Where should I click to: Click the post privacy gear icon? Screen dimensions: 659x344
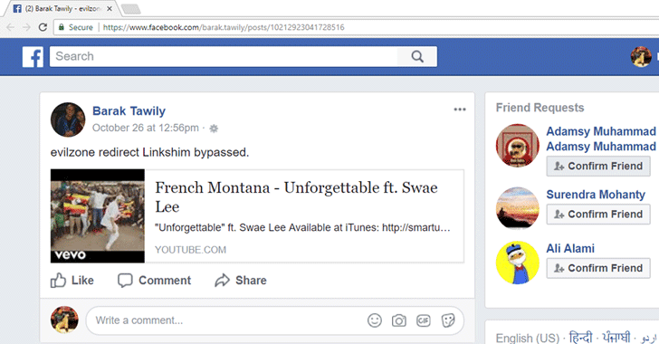pos(214,129)
